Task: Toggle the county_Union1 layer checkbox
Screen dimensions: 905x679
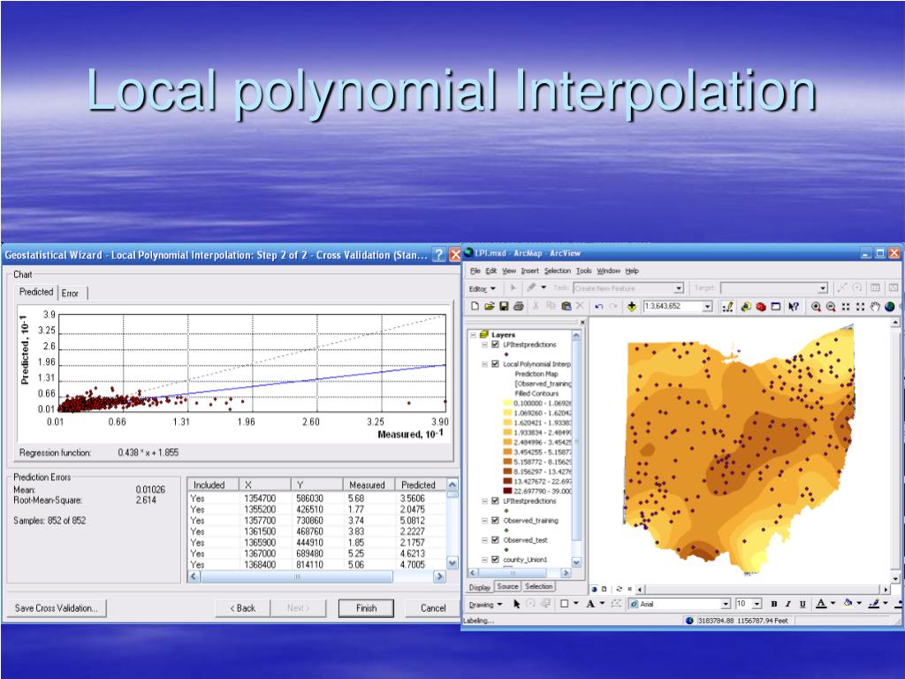Action: coord(495,560)
